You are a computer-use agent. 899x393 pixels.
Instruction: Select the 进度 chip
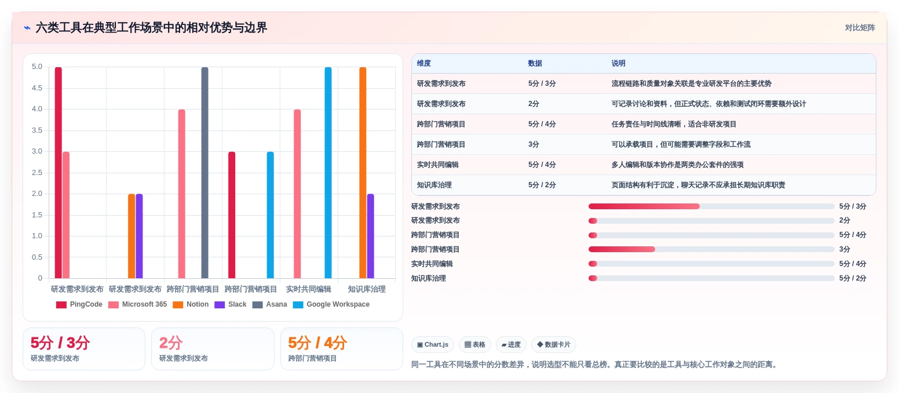511,345
